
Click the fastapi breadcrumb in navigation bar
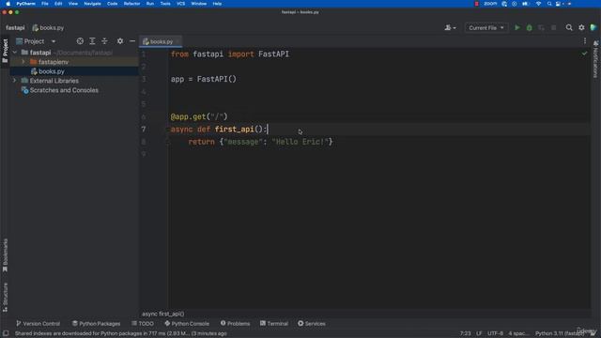pyautogui.click(x=15, y=27)
